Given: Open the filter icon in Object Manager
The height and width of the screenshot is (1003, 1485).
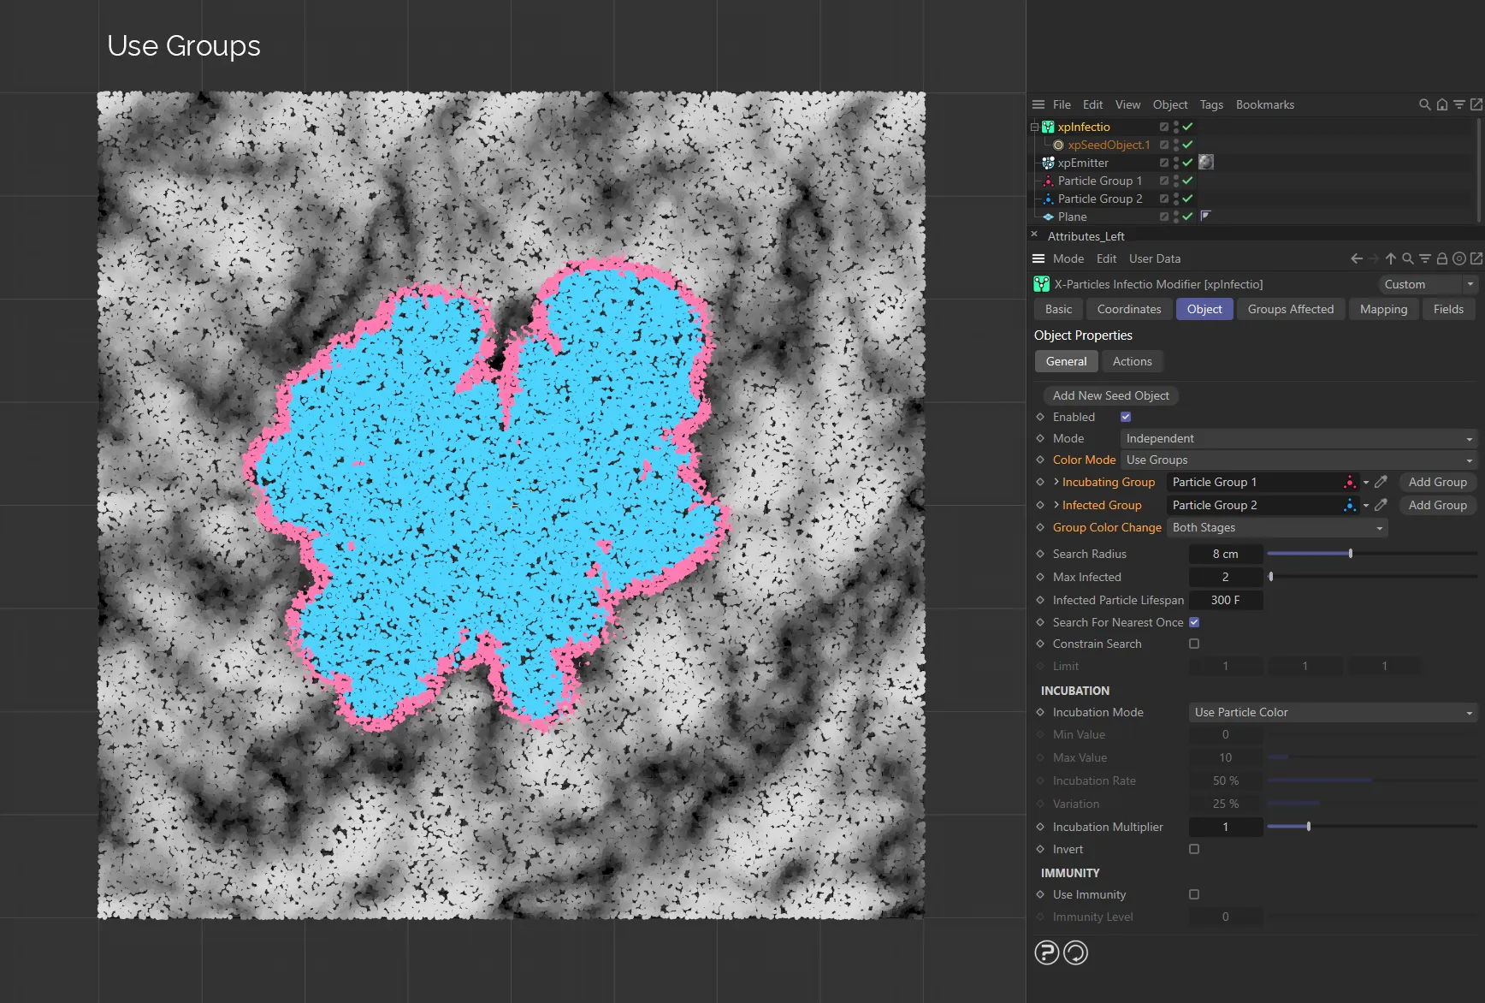Looking at the screenshot, I should 1459,104.
